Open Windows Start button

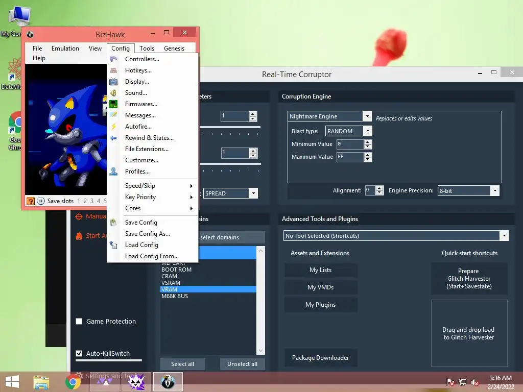(x=12, y=382)
